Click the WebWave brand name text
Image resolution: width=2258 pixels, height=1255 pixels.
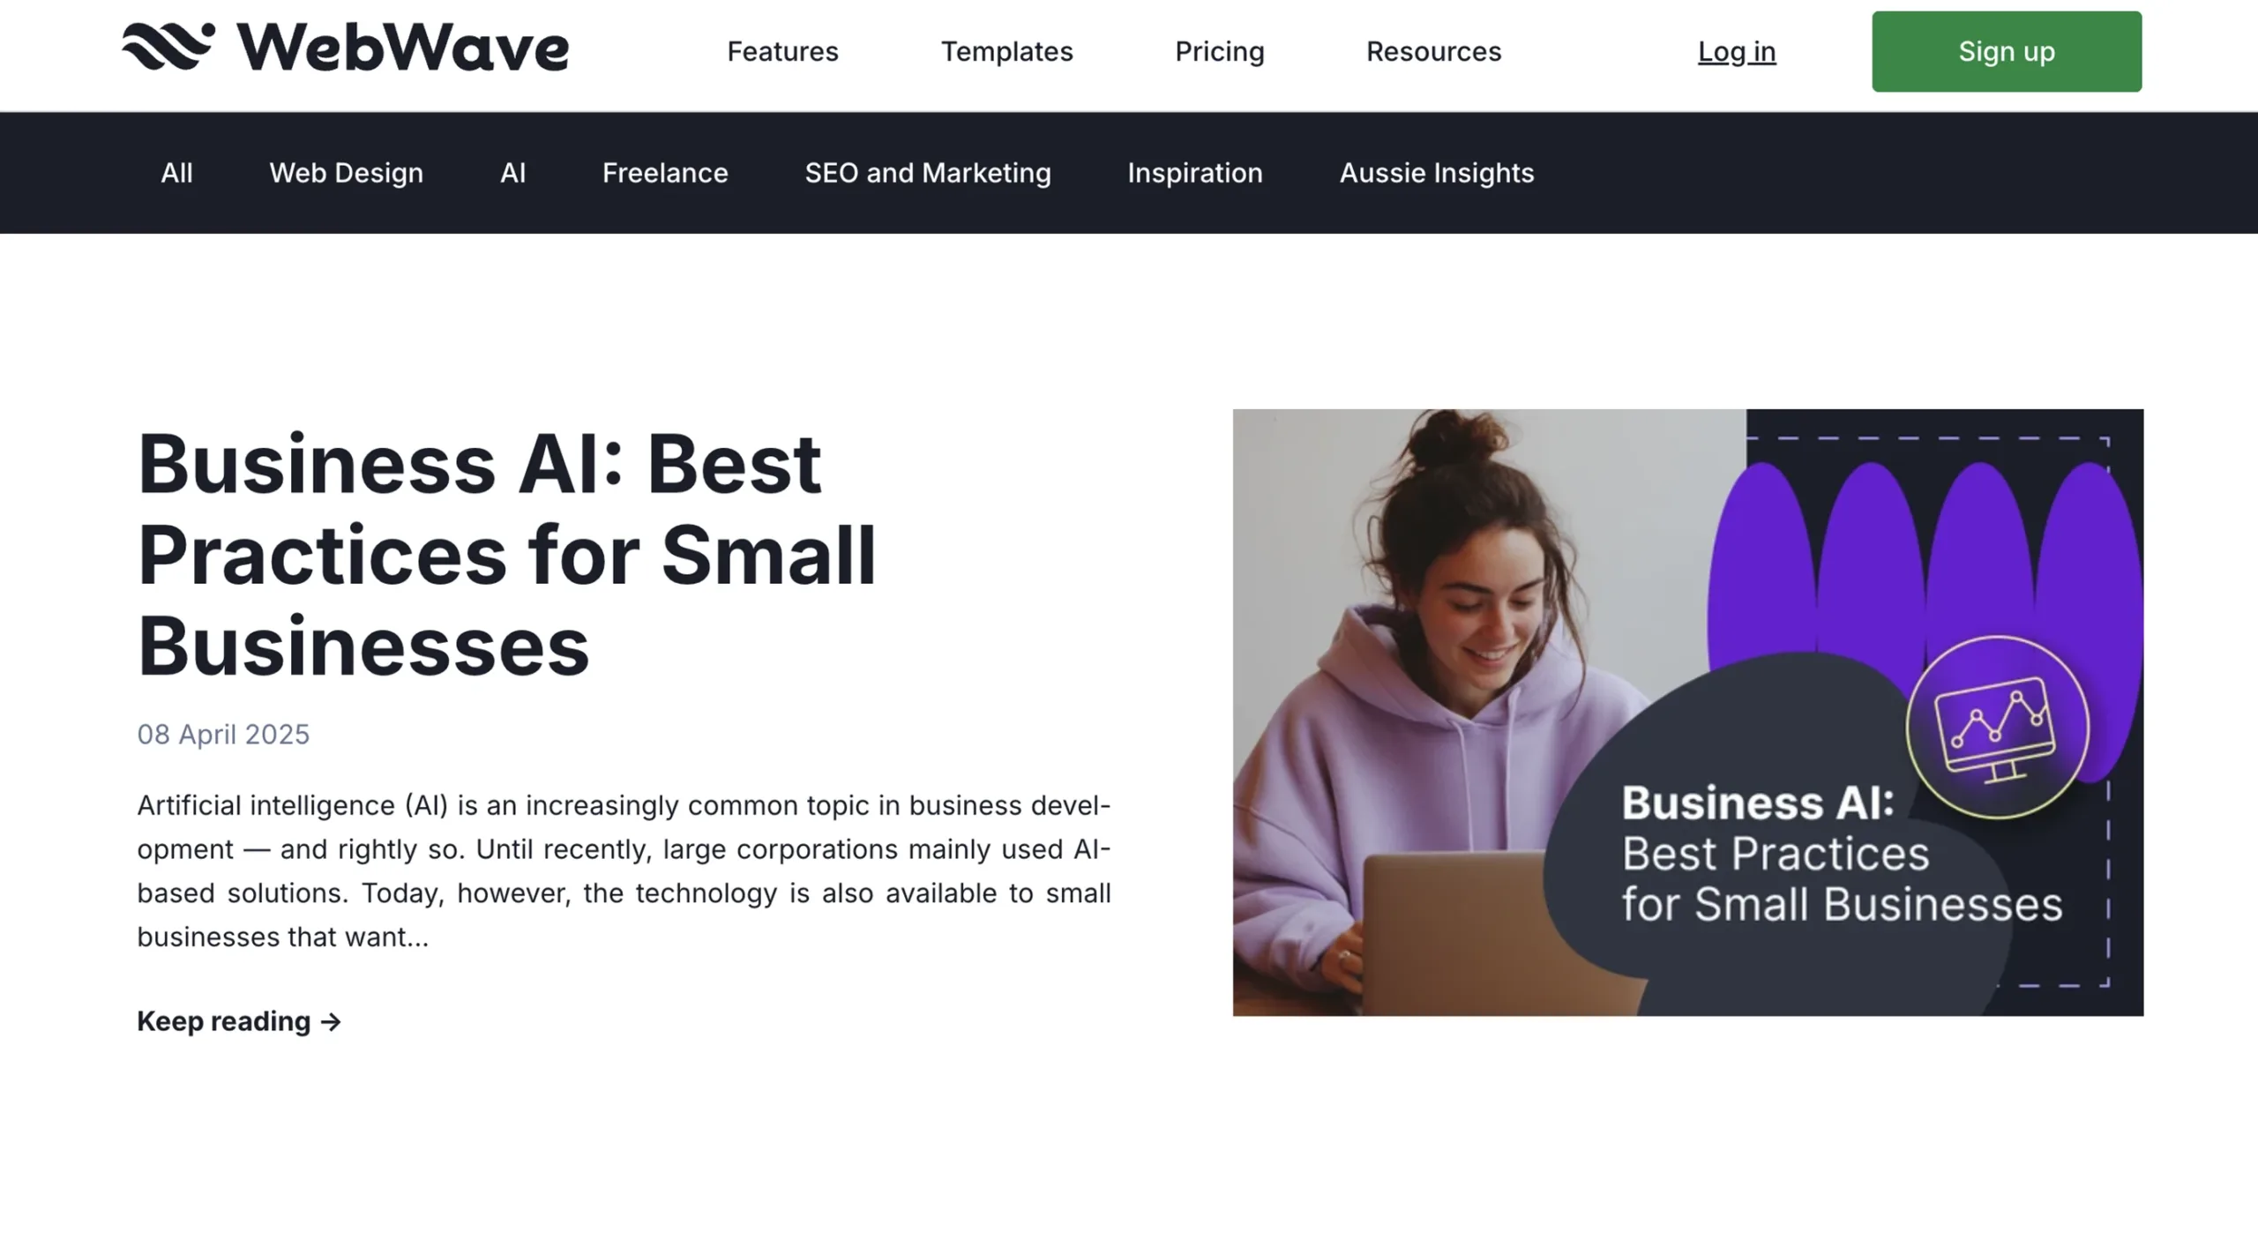point(403,47)
